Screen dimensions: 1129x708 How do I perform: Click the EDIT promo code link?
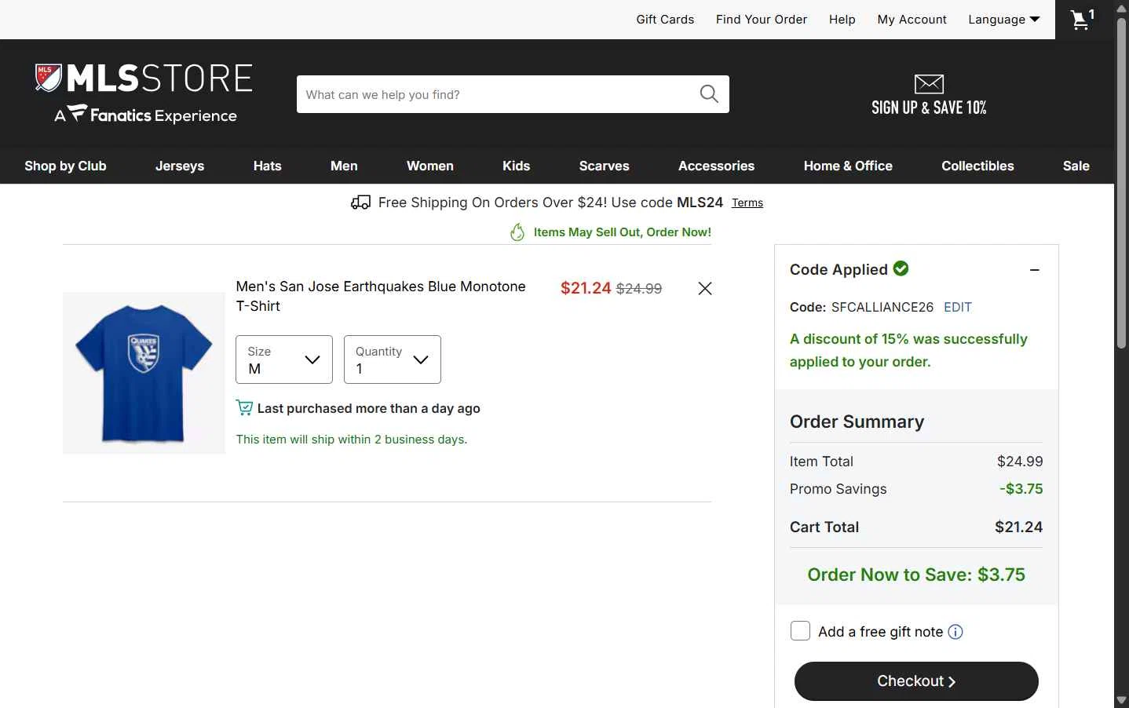958,307
